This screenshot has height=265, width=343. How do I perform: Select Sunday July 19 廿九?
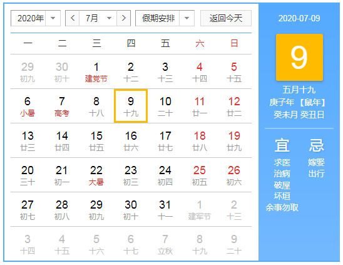click(x=234, y=140)
